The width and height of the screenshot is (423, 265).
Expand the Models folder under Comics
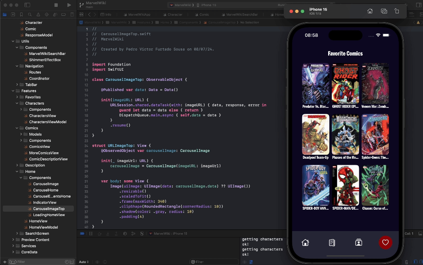tap(21, 135)
